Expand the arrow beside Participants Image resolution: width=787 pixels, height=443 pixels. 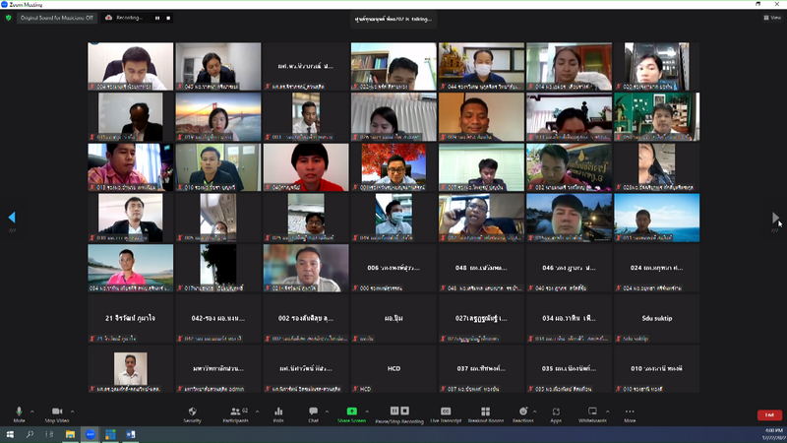pos(257,411)
